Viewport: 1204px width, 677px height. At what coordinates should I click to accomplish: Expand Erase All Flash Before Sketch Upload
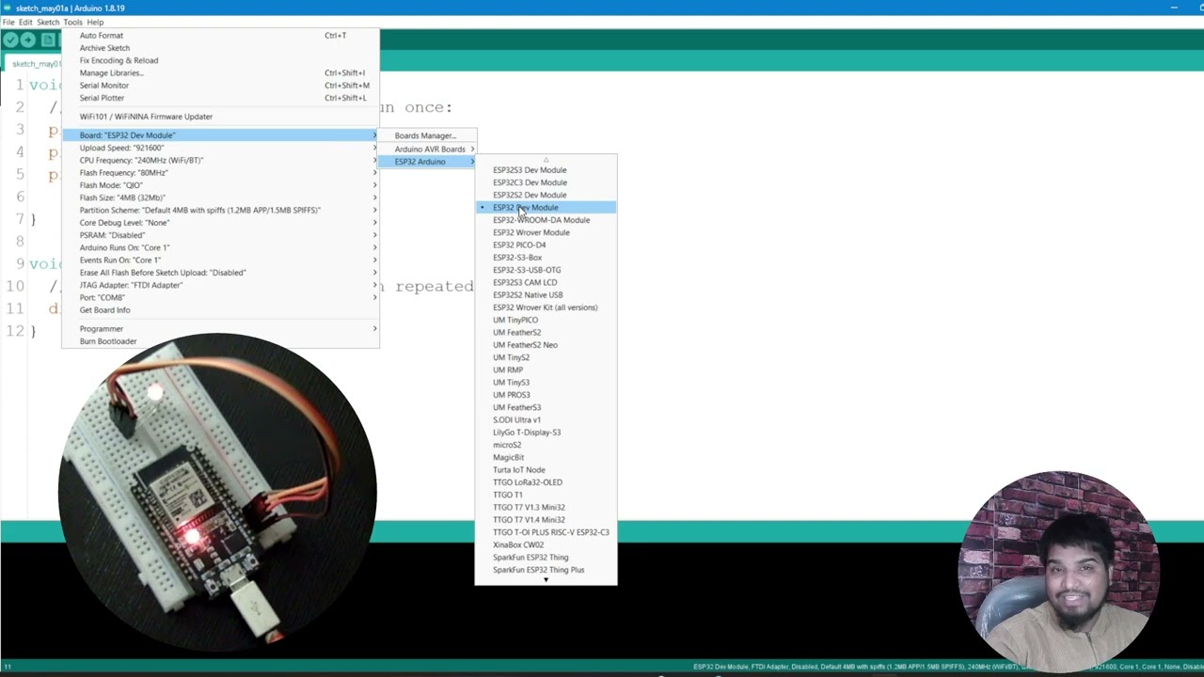coord(221,273)
